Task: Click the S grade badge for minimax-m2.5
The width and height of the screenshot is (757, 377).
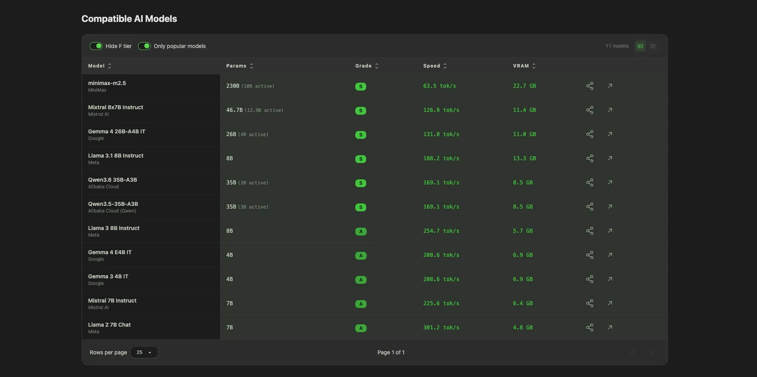Action: pyautogui.click(x=361, y=86)
